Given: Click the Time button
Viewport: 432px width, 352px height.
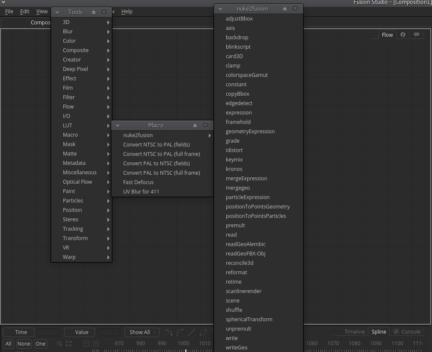Looking at the screenshot, I should pos(19,332).
